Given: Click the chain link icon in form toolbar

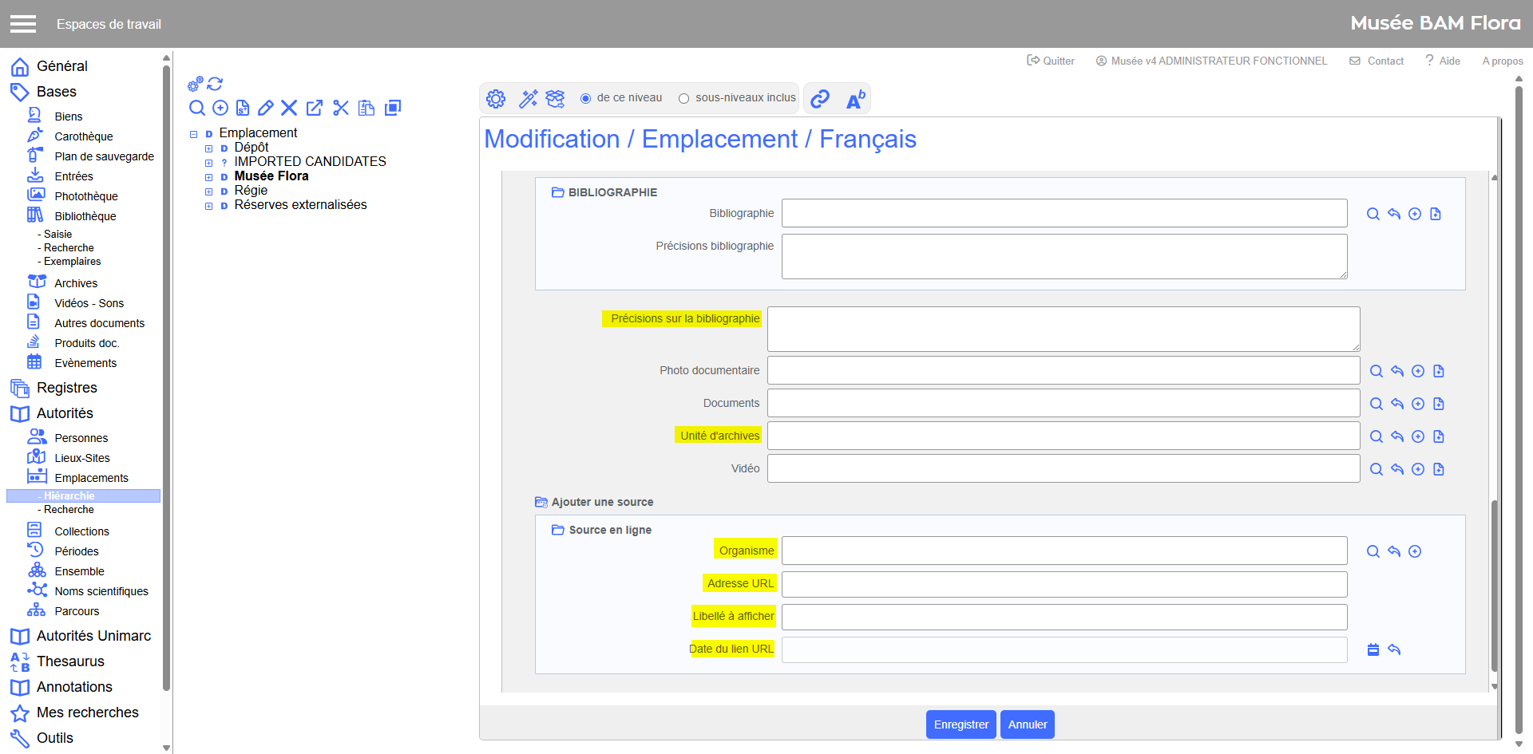Looking at the screenshot, I should [820, 99].
